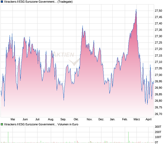Select the Okt. month marker
The width and height of the screenshot is (165, 145).
coord(76,119)
